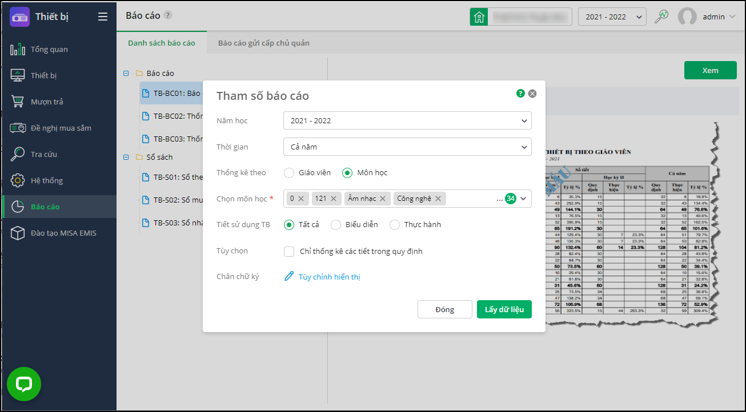Open the Tổng quan overview page
Viewport: 746px width, 412px height.
point(59,49)
